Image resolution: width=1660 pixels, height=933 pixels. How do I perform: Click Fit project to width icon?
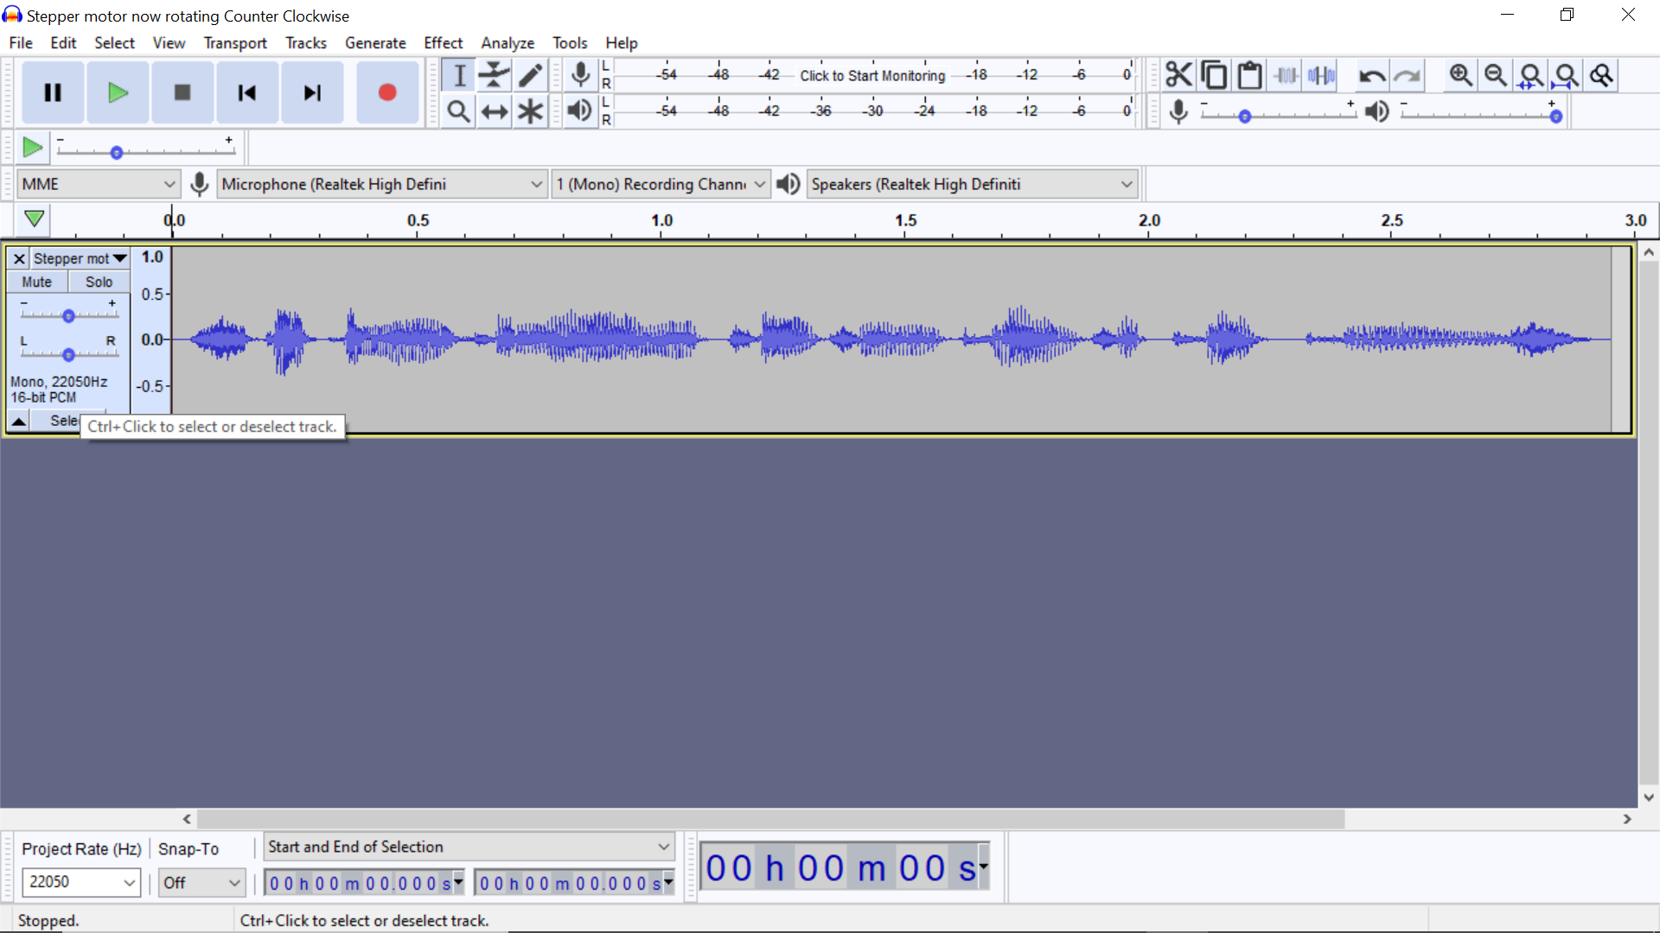tap(1567, 75)
